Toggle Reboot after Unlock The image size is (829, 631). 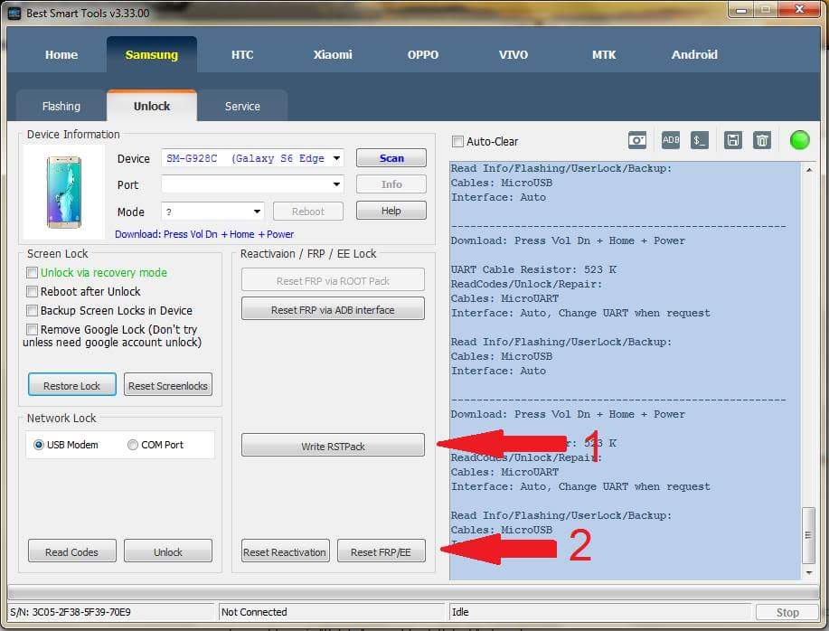[x=32, y=292]
